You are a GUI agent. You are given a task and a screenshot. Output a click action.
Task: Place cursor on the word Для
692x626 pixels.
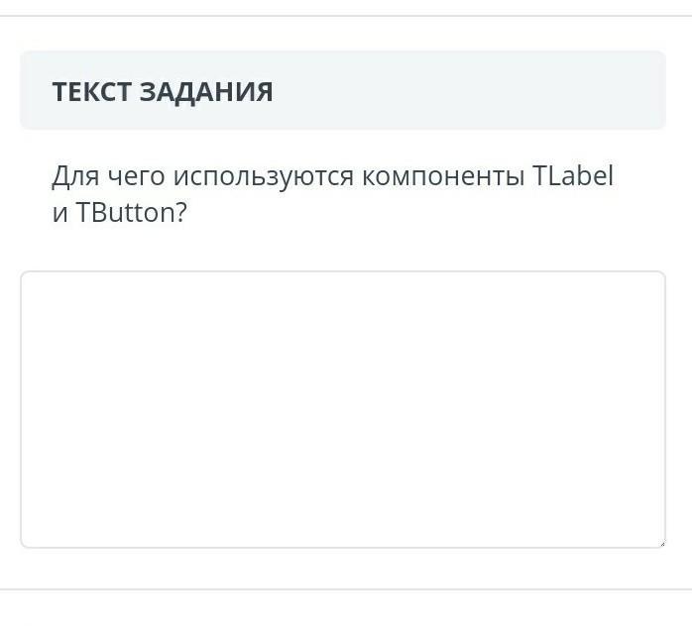(x=75, y=176)
